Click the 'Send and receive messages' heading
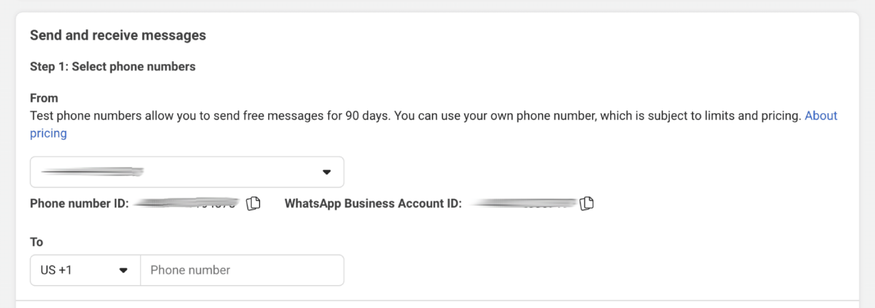875x308 pixels. [118, 36]
